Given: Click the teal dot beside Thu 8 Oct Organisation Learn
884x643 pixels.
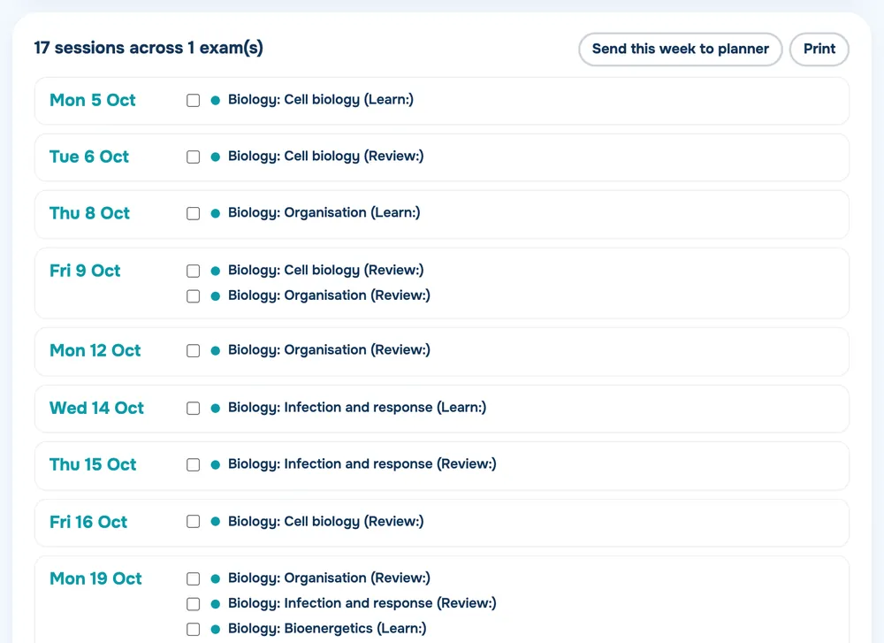Looking at the screenshot, I should click(216, 213).
